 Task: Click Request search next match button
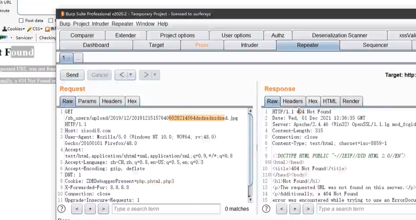point(104,209)
